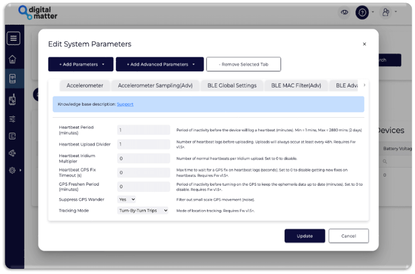415x274 pixels.
Task: Click the user account icon
Action: point(386,12)
